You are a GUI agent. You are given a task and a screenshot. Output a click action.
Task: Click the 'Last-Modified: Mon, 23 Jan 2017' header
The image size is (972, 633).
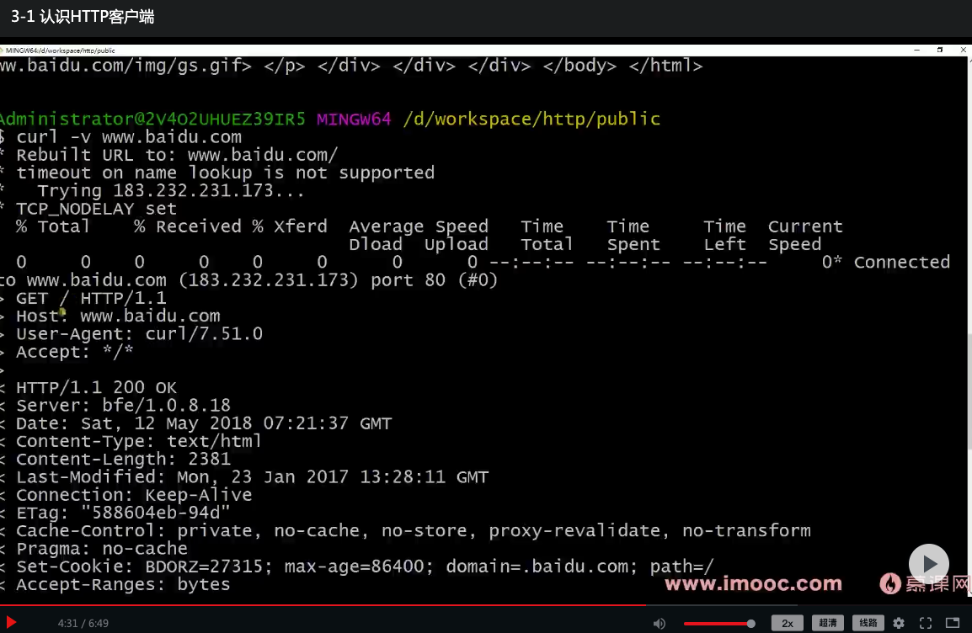pos(253,477)
